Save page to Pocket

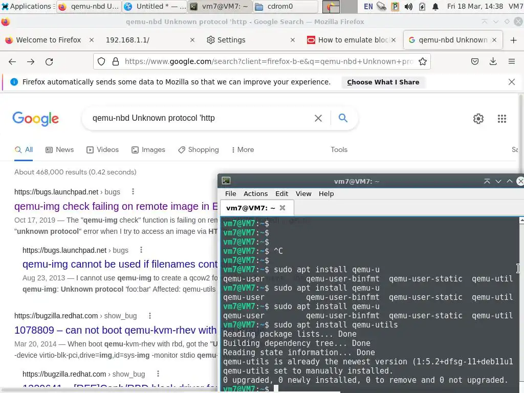pos(475,61)
